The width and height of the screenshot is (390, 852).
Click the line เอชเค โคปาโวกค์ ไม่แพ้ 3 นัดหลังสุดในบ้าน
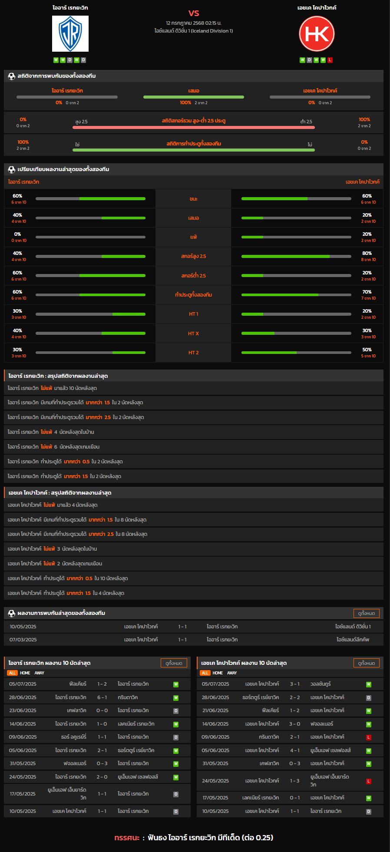point(194,549)
